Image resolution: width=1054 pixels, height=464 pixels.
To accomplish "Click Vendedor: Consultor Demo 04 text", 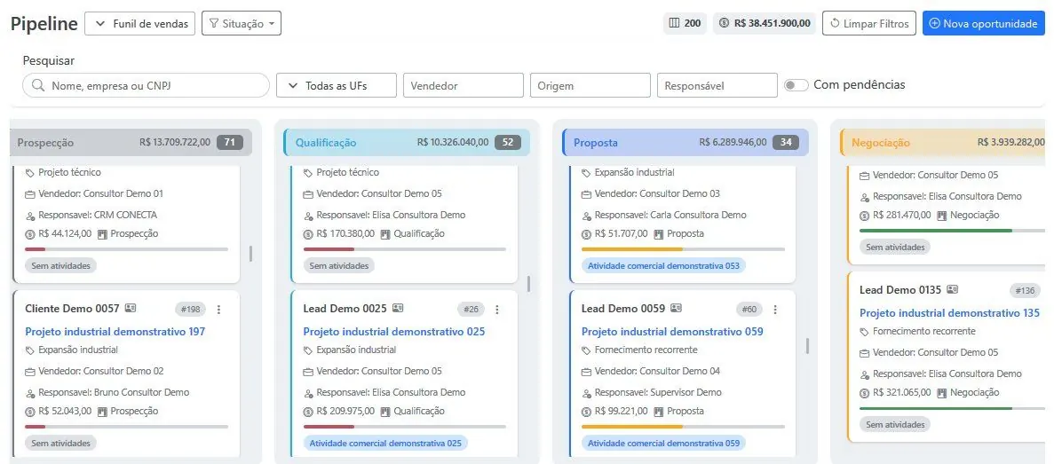I will pyautogui.click(x=657, y=372).
